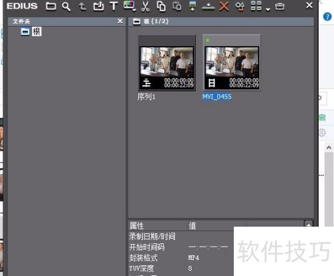
Task: Show clip in player icon
Action: (x=192, y=6)
